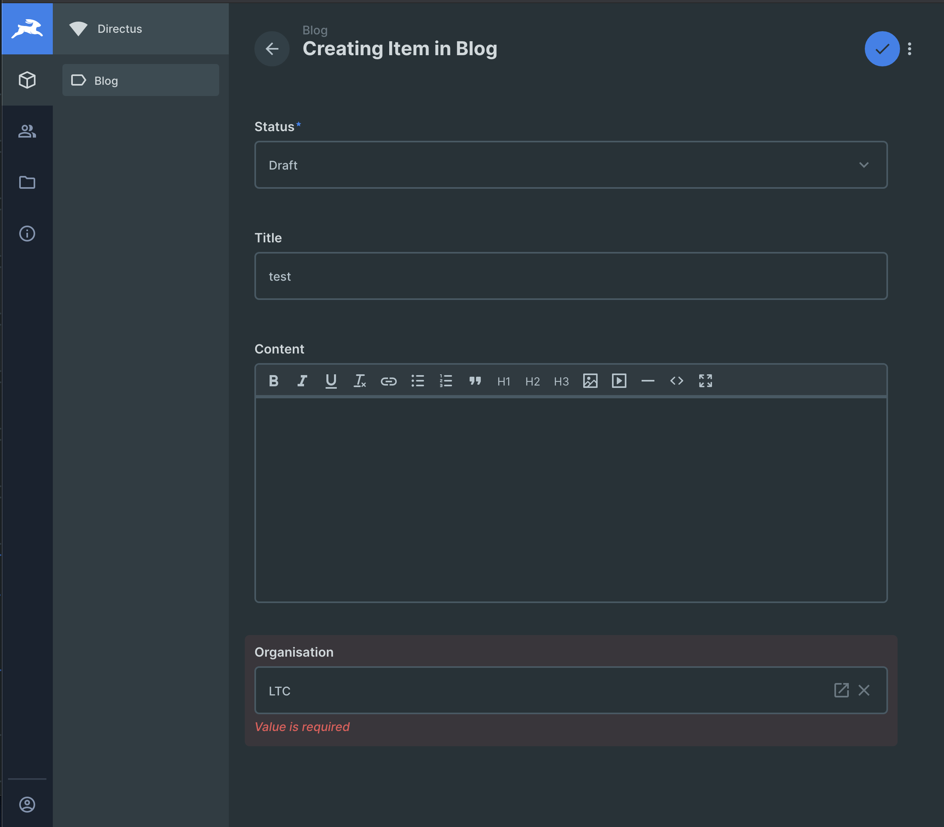The image size is (944, 827).
Task: Insert a blockquote
Action: point(475,381)
